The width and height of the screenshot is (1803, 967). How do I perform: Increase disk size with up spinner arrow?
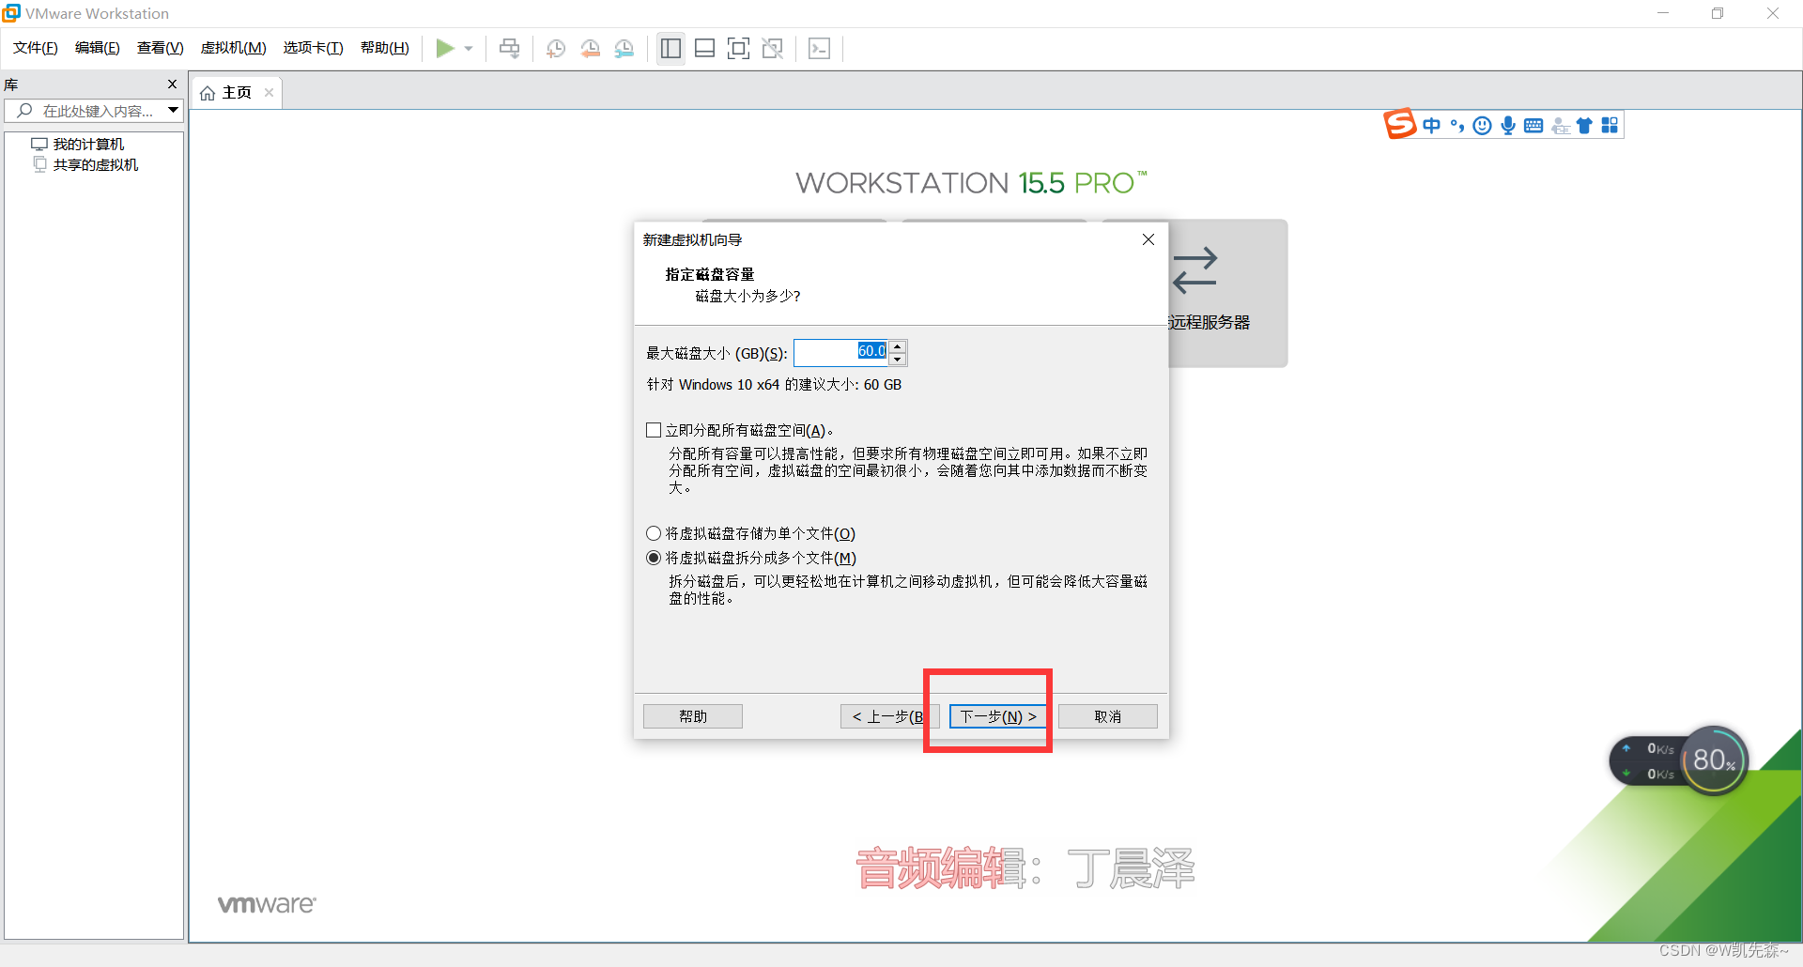coord(898,346)
